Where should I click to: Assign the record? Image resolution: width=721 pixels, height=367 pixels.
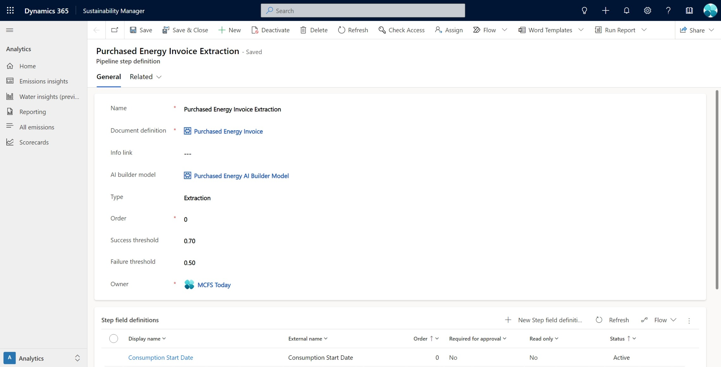(449, 30)
